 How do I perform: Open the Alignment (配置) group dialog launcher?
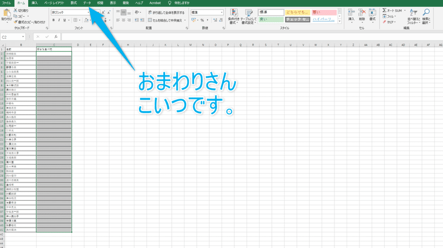[x=187, y=28]
